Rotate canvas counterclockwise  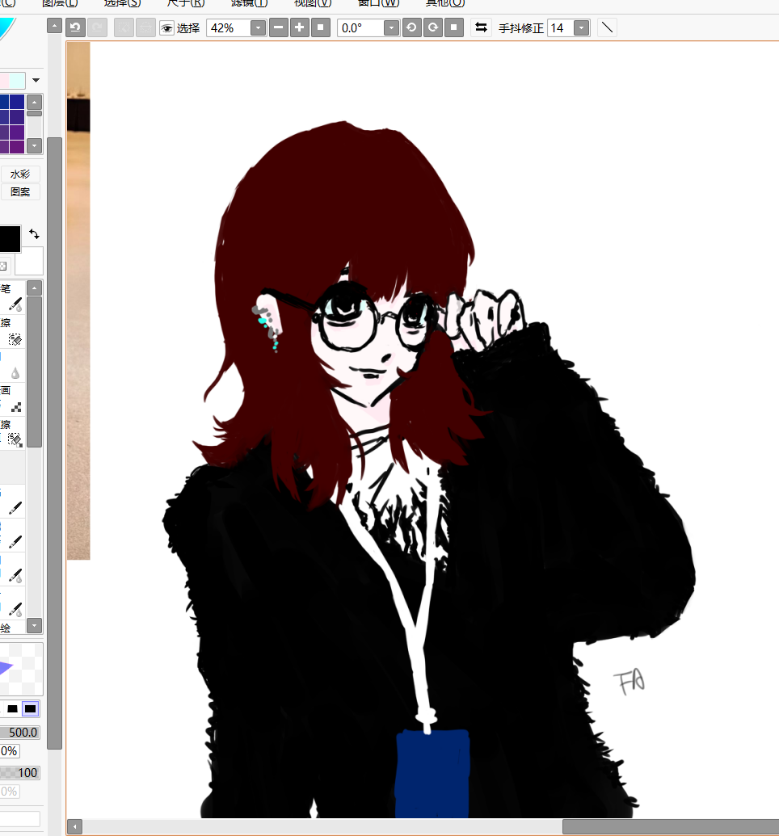point(411,27)
